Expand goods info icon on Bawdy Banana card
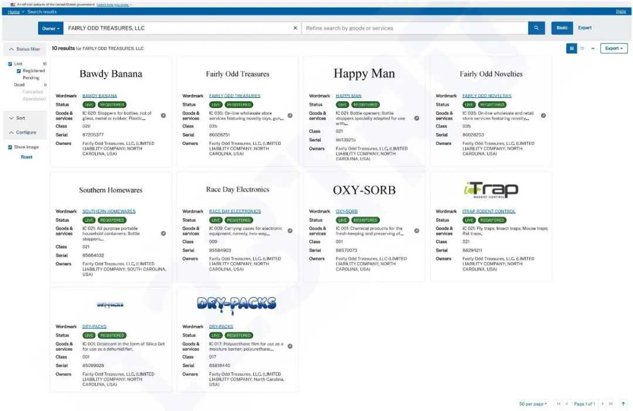Viewport: 633px width, 411px height. pos(163,116)
